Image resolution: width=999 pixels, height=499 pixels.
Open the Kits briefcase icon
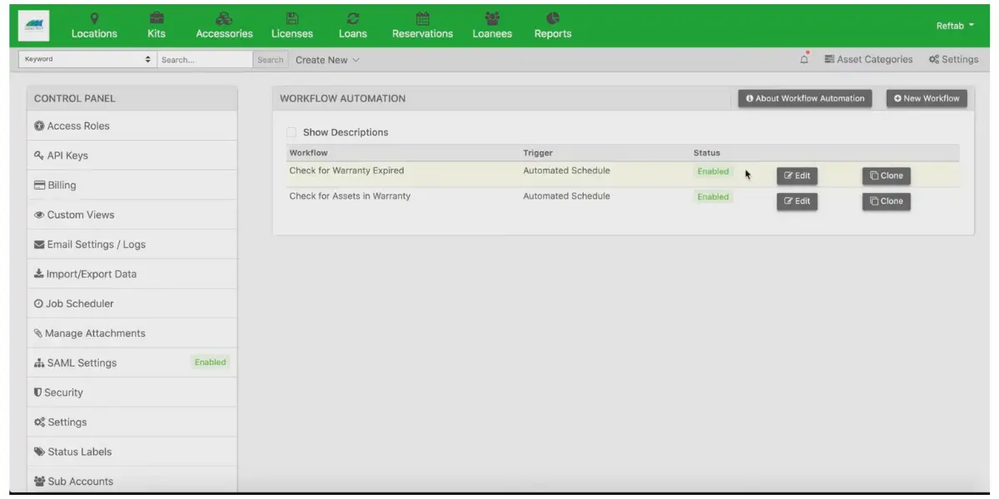point(157,17)
